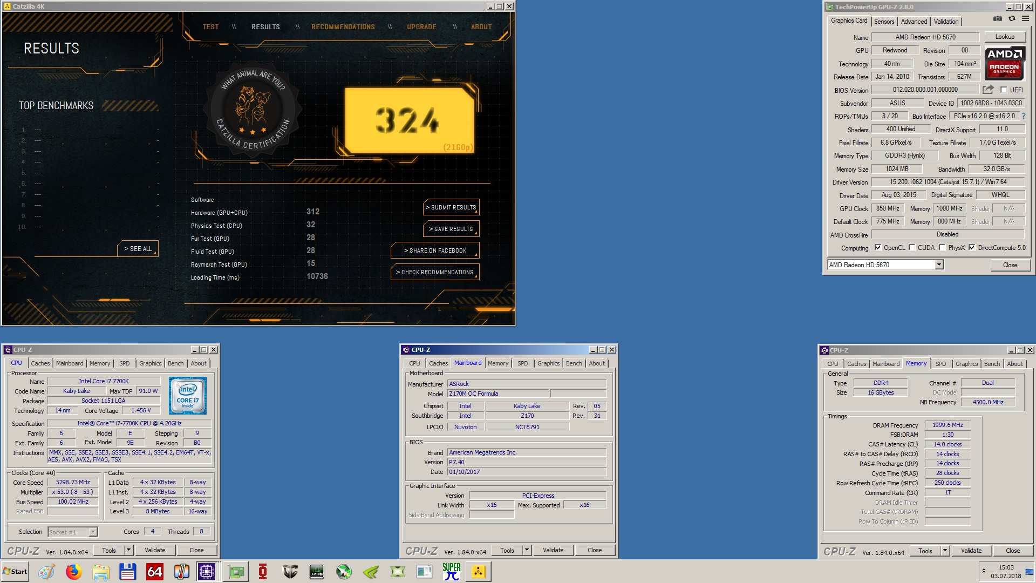The height and width of the screenshot is (583, 1036).
Task: Launch Super Pi from the taskbar
Action: pos(452,572)
